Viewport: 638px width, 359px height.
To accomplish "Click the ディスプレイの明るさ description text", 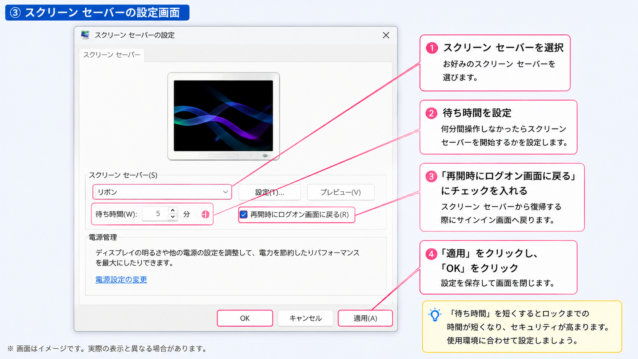I will pyautogui.click(x=227, y=258).
